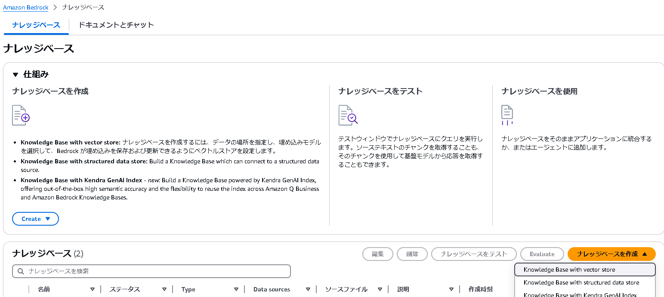The image size is (664, 297).
Task: Click the 作成時刻 column header
Action: click(x=481, y=289)
